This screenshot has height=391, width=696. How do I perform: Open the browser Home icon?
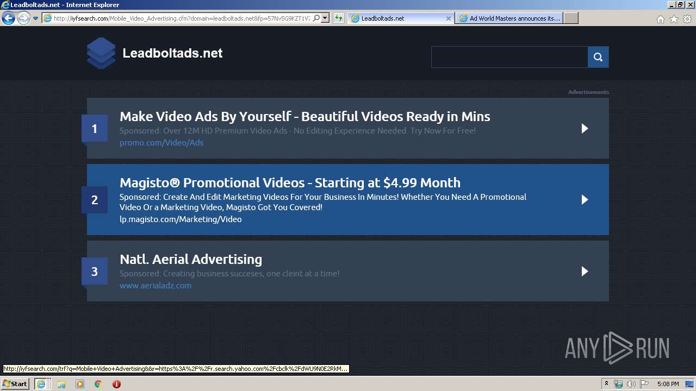[660, 19]
